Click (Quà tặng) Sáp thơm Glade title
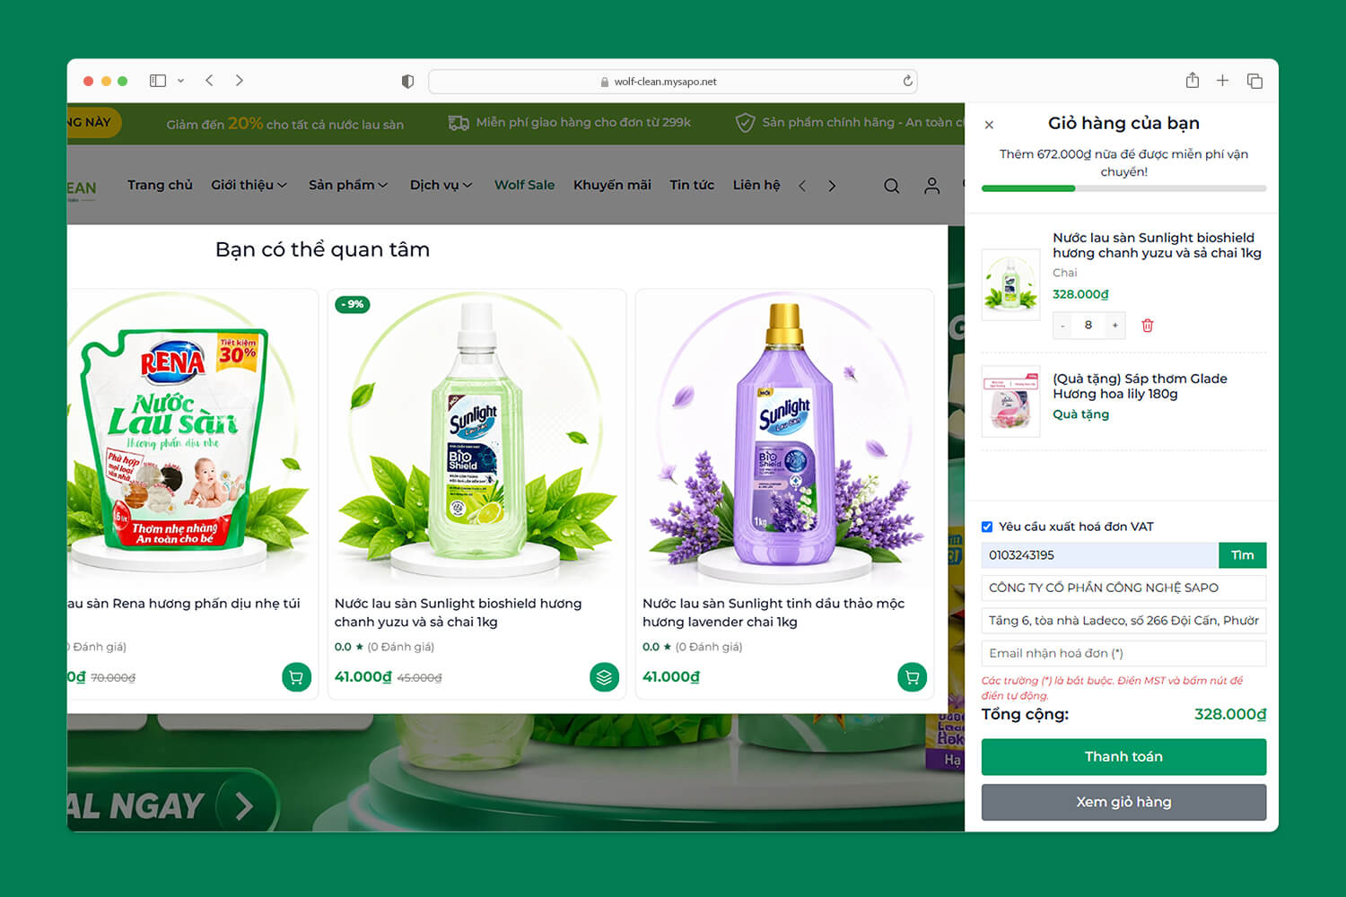The height and width of the screenshot is (897, 1346). 1140,386
